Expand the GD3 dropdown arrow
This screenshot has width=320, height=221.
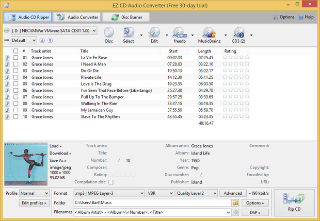(251, 35)
